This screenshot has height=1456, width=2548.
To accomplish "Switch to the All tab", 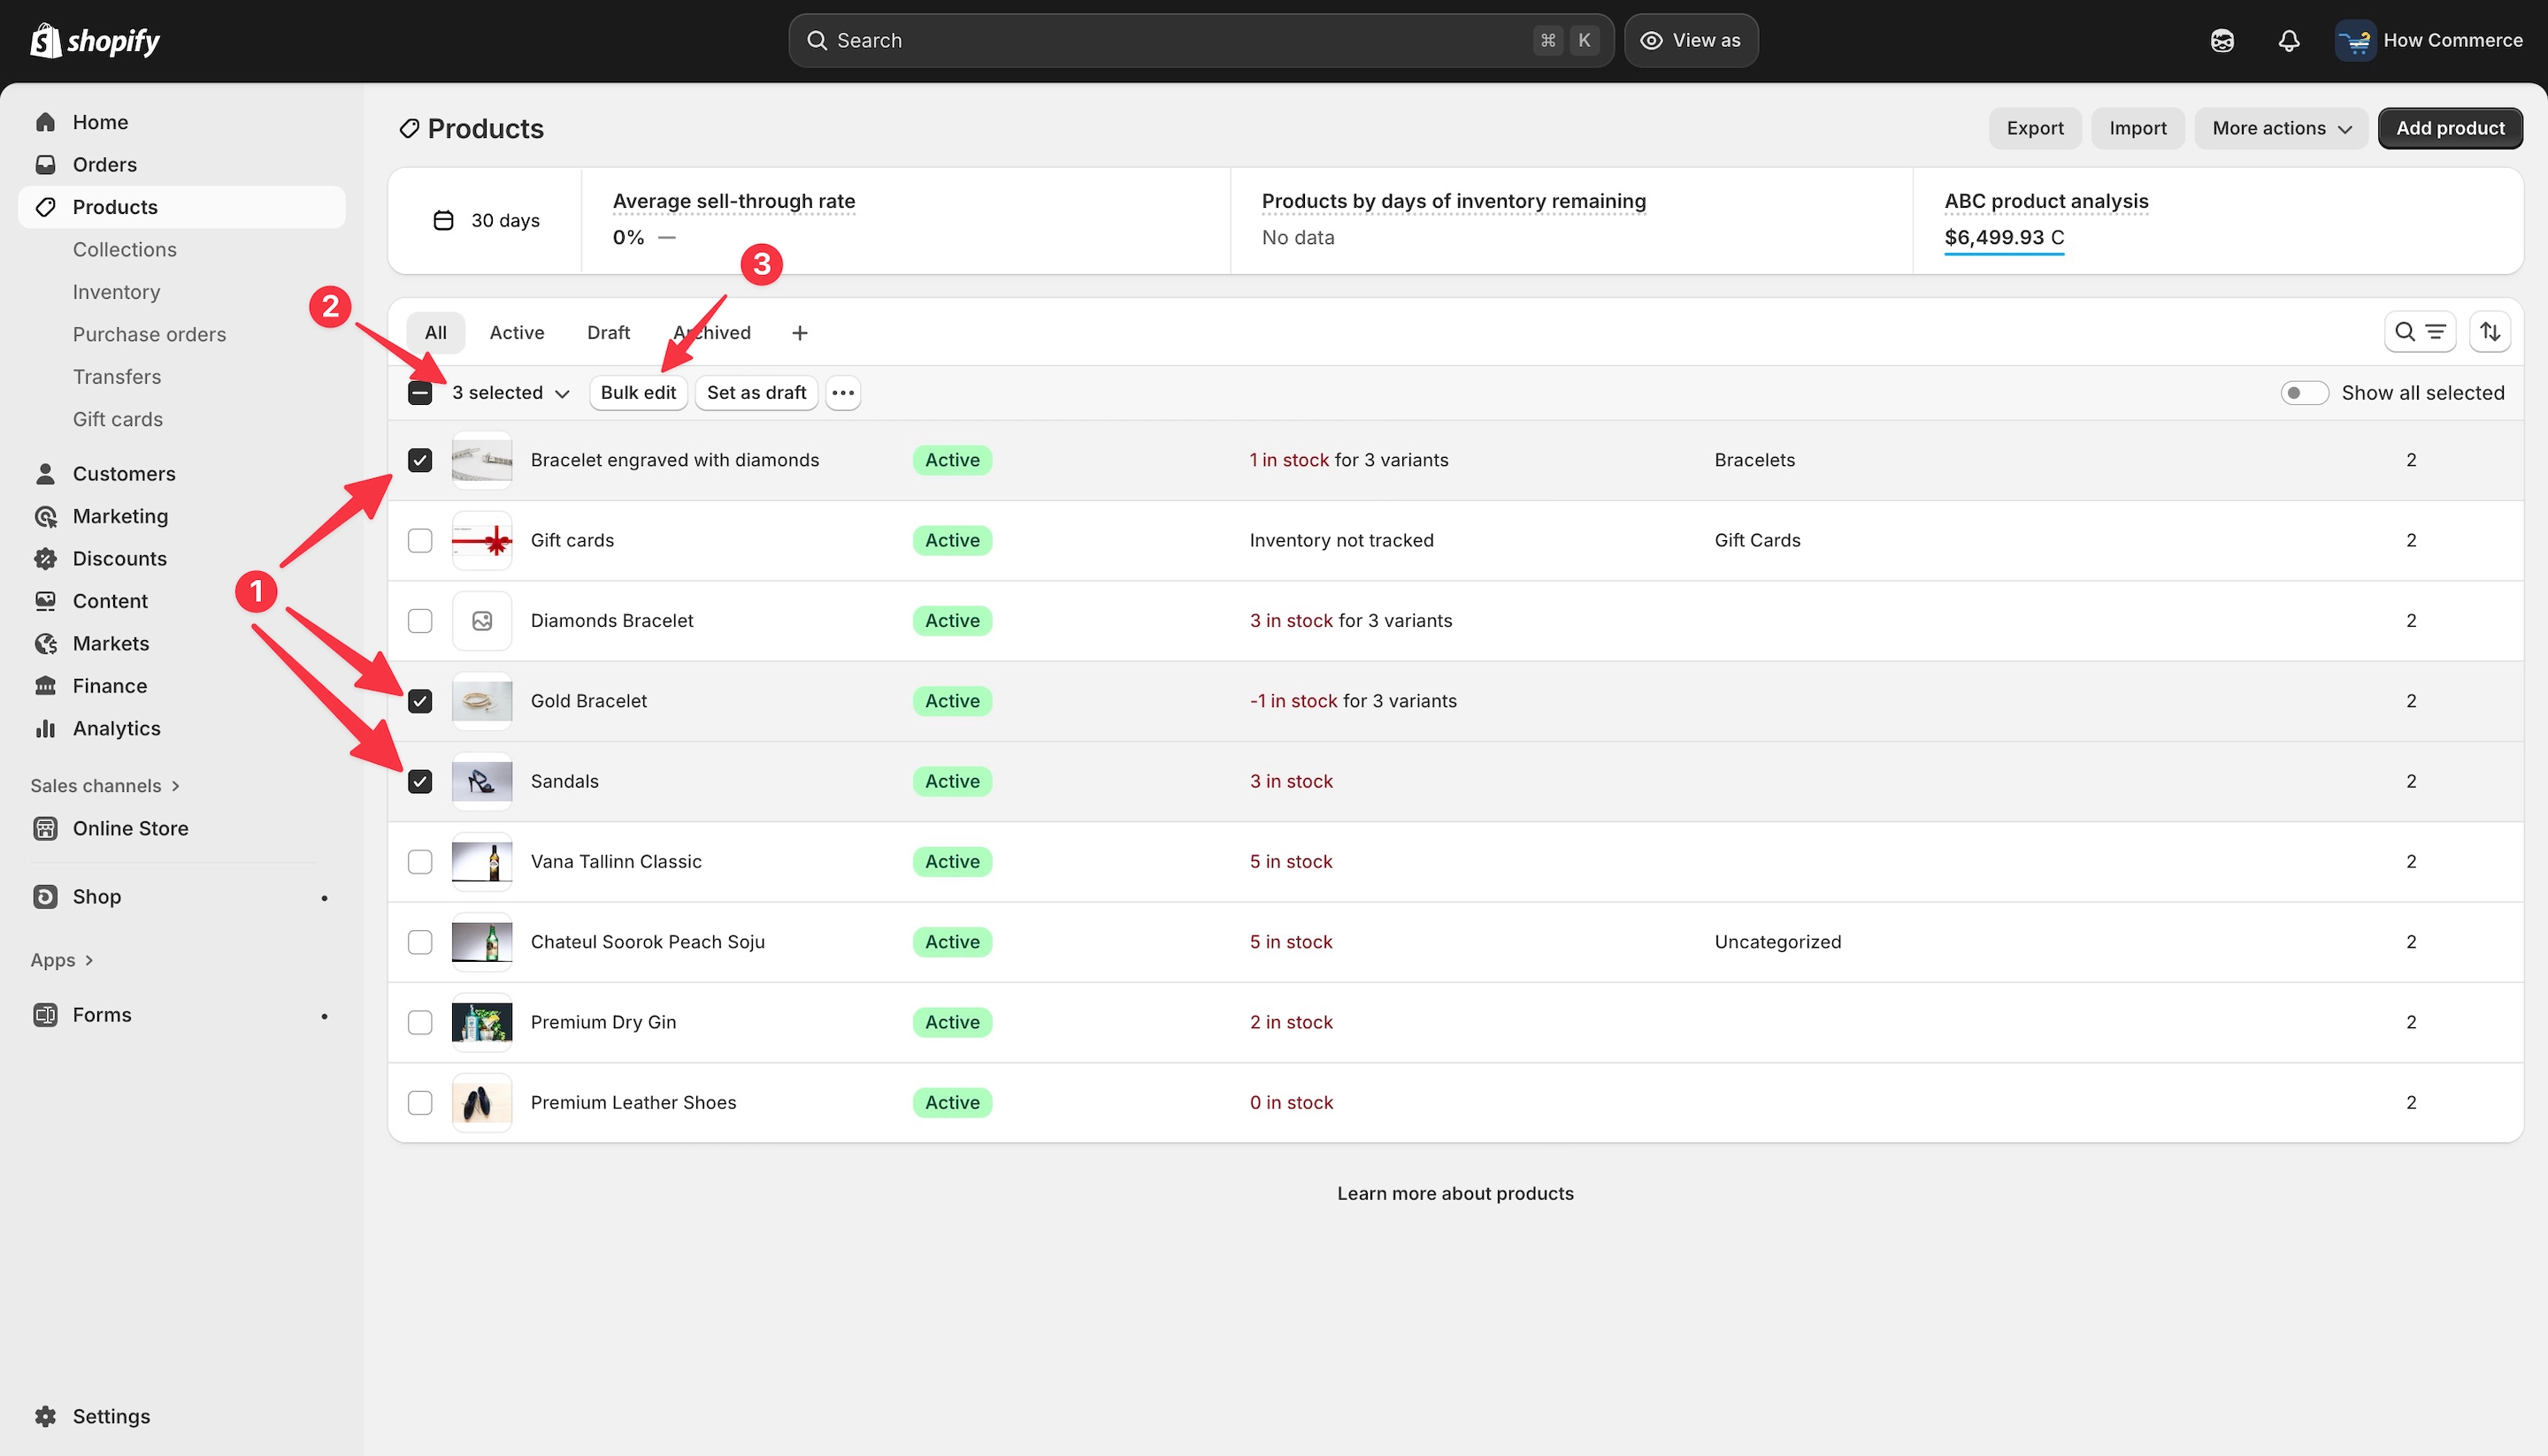I will click(x=435, y=333).
